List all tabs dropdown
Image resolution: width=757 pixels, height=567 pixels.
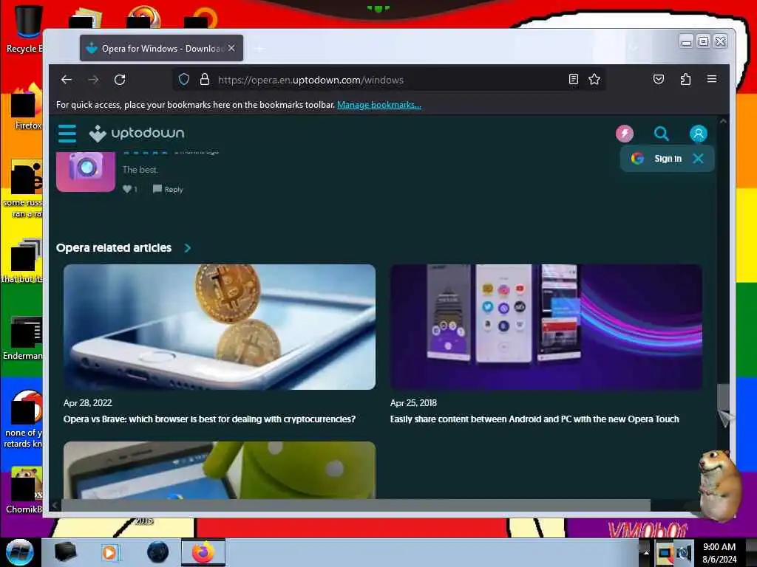click(634, 48)
